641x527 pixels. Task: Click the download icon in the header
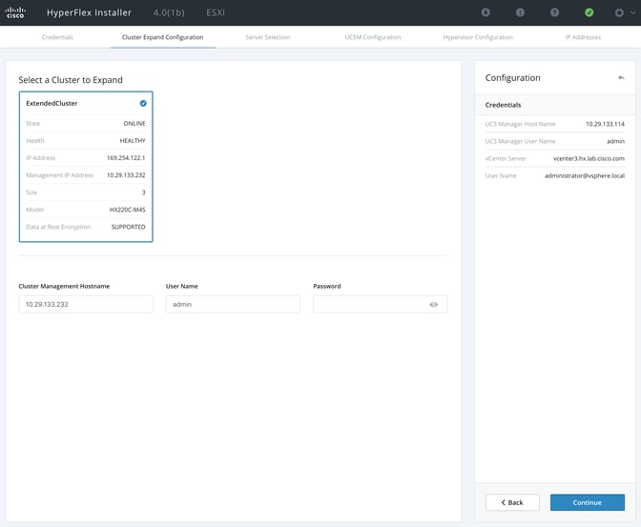click(486, 12)
